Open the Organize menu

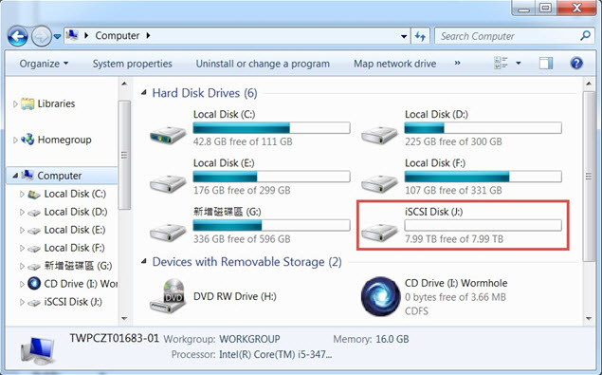point(44,64)
